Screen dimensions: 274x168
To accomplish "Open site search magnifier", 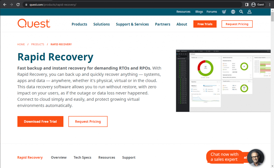I will 241,12.
